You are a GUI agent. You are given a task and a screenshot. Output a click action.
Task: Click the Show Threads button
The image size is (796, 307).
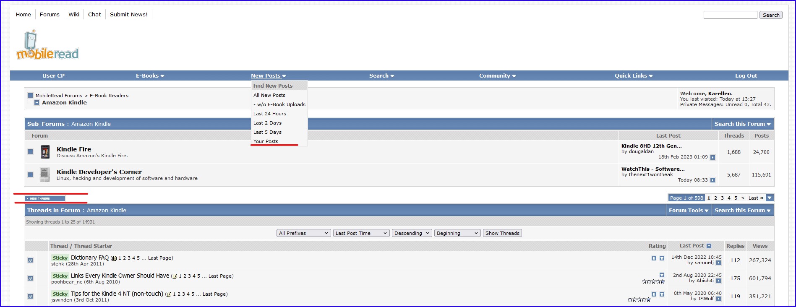[x=502, y=233]
